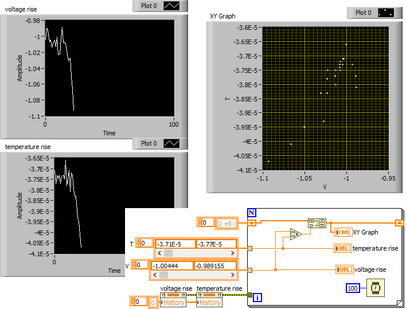The image size is (406, 309).
Task: Click the History array constant index field
Action: (x=140, y=302)
